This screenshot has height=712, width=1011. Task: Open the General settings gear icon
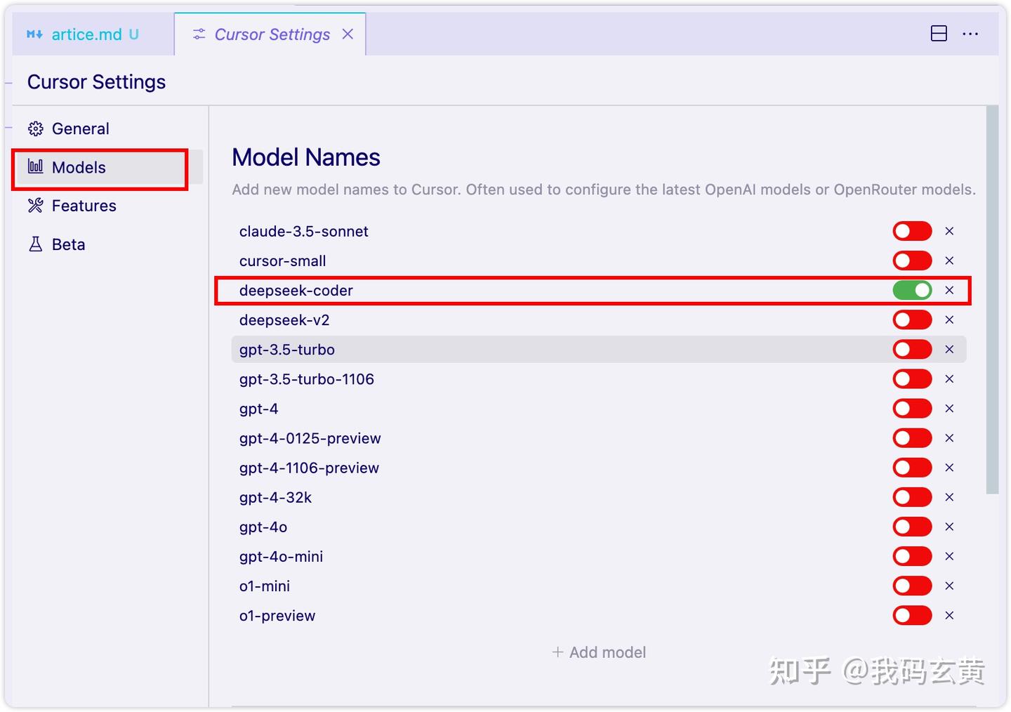35,128
